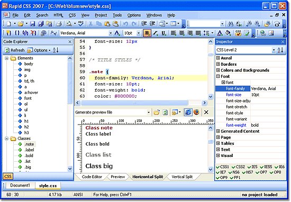This screenshot has width=291, height=202.
Task: Toggle the Italic formatting button
Action: [156, 33]
